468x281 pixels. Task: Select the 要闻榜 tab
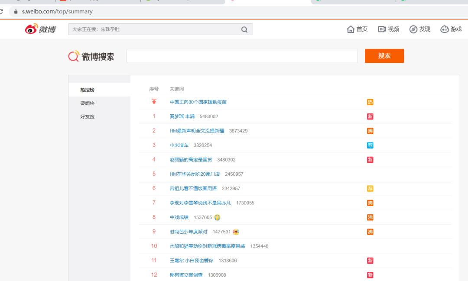pyautogui.click(x=99, y=103)
